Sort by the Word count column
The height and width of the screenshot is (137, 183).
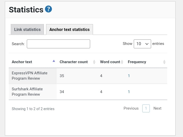click(111, 62)
